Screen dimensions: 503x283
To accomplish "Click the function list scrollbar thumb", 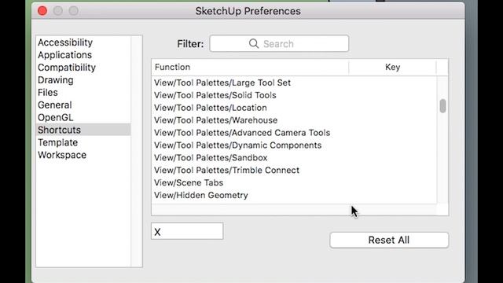I will (442, 106).
